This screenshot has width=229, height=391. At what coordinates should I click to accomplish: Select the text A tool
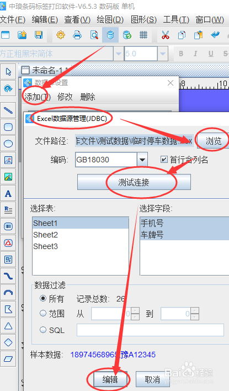[8, 193]
